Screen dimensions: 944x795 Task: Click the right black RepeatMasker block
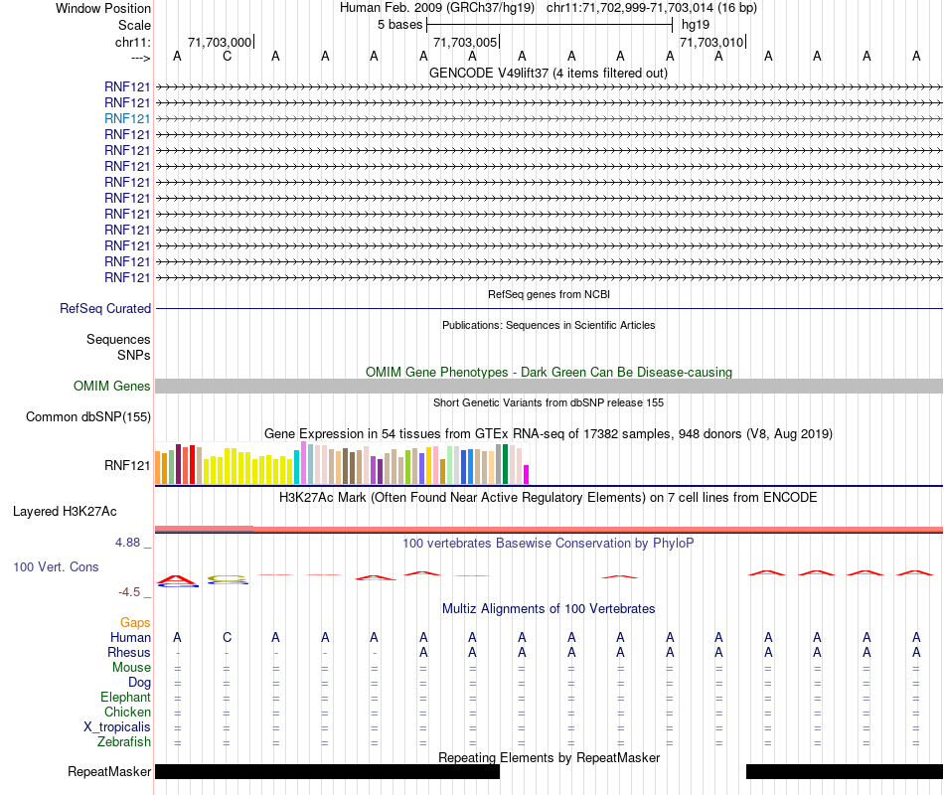click(x=845, y=771)
